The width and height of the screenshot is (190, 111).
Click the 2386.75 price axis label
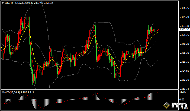tap(184, 8)
